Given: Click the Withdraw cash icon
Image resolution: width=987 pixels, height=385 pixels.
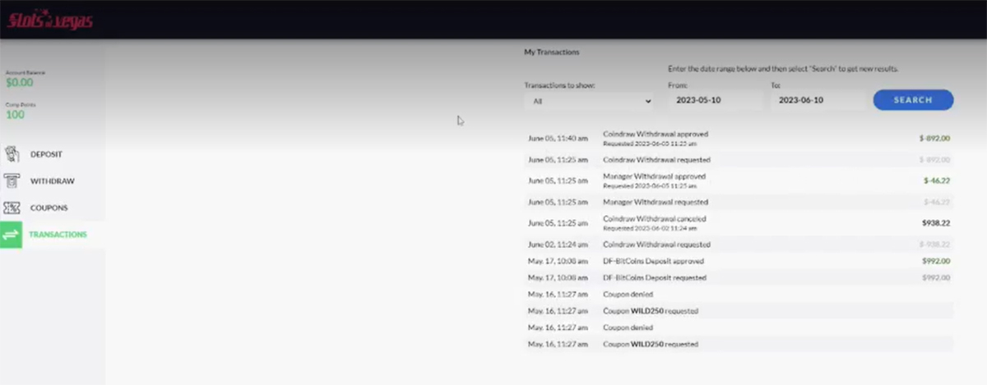Looking at the screenshot, I should click(x=12, y=181).
